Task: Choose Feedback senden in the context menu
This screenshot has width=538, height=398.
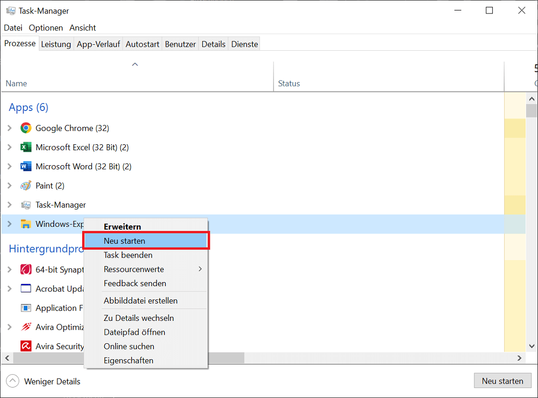Action: (x=146, y=283)
